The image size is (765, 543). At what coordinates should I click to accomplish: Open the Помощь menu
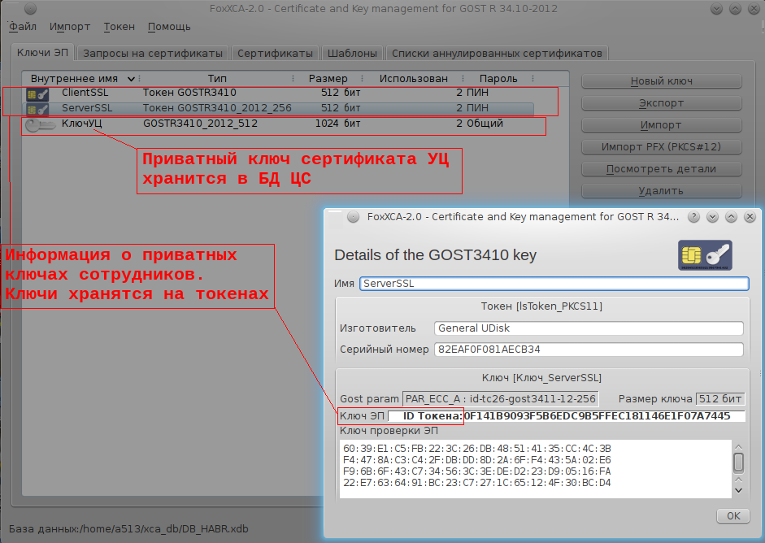(x=169, y=26)
